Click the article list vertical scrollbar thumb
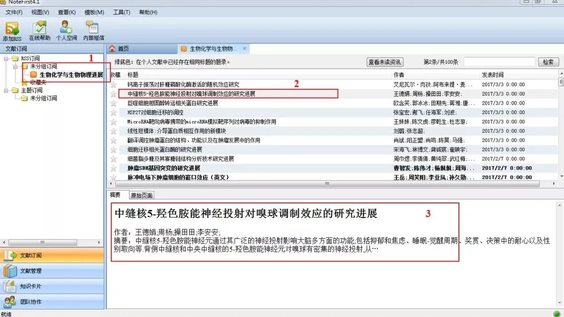This screenshot has height=317, width=564. tap(561, 82)
